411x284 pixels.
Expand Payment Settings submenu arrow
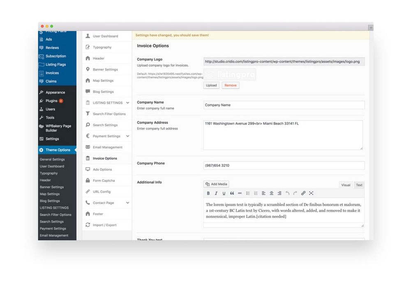pyautogui.click(x=128, y=136)
